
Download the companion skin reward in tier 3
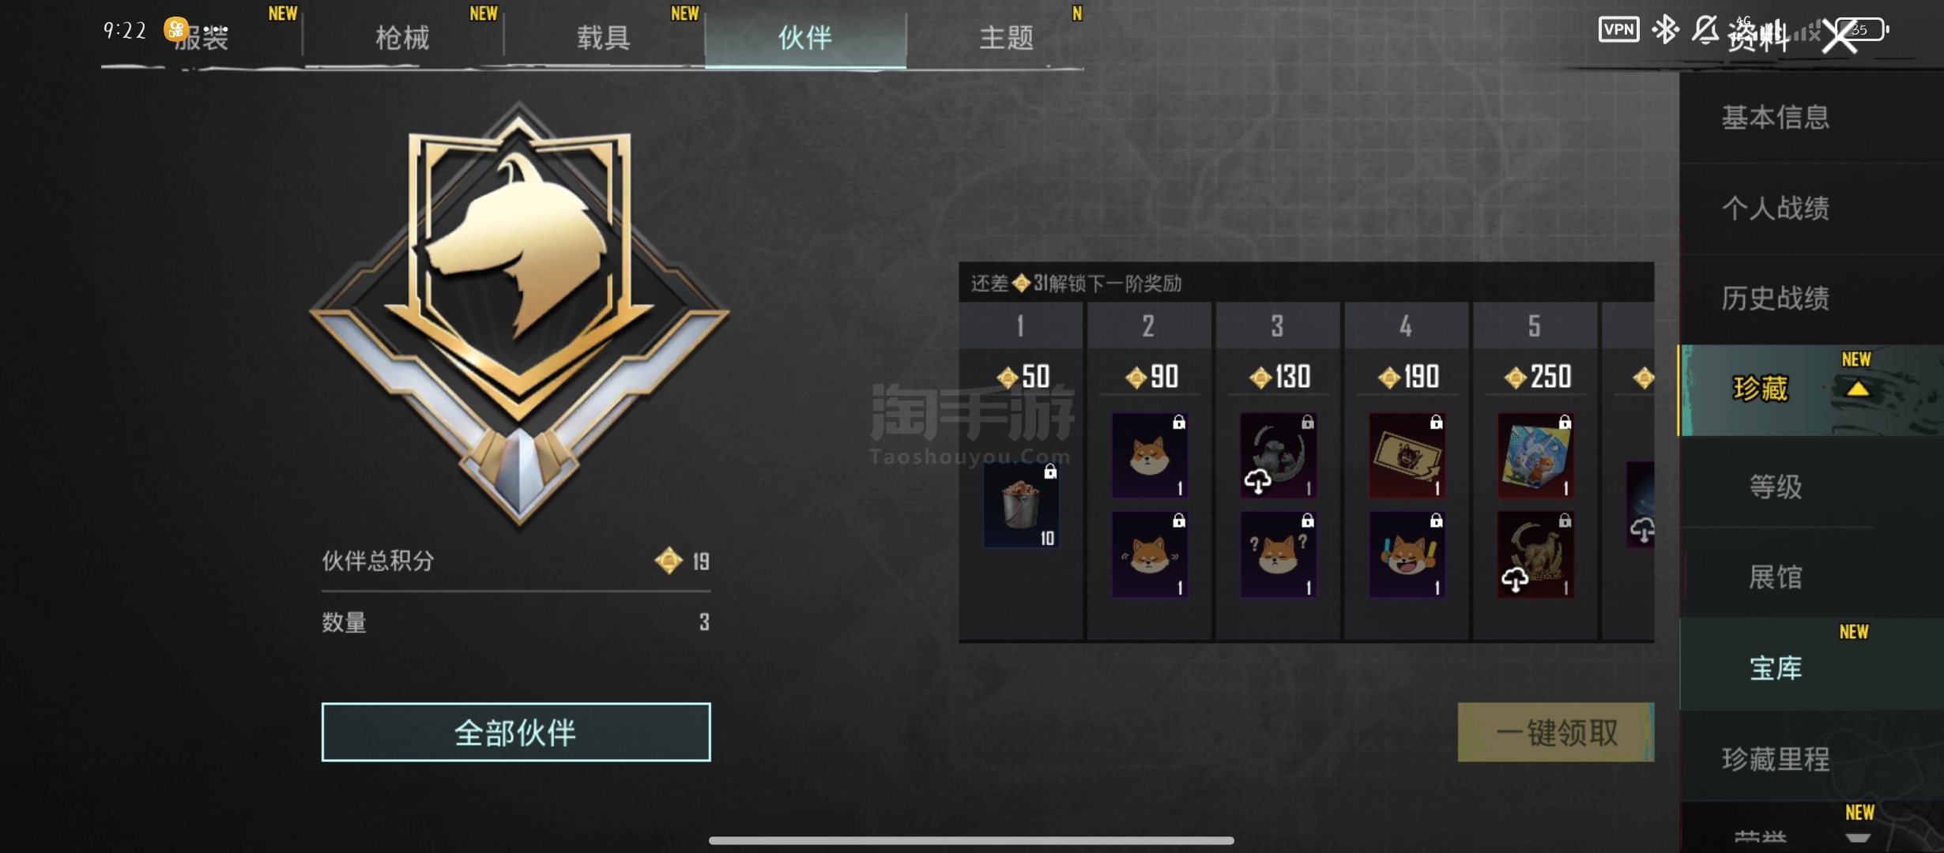tap(1278, 456)
